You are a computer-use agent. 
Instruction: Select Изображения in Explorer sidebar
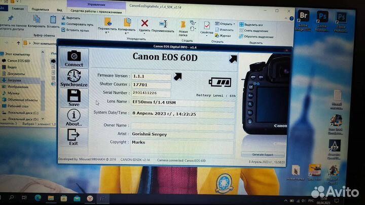click(x=15, y=87)
